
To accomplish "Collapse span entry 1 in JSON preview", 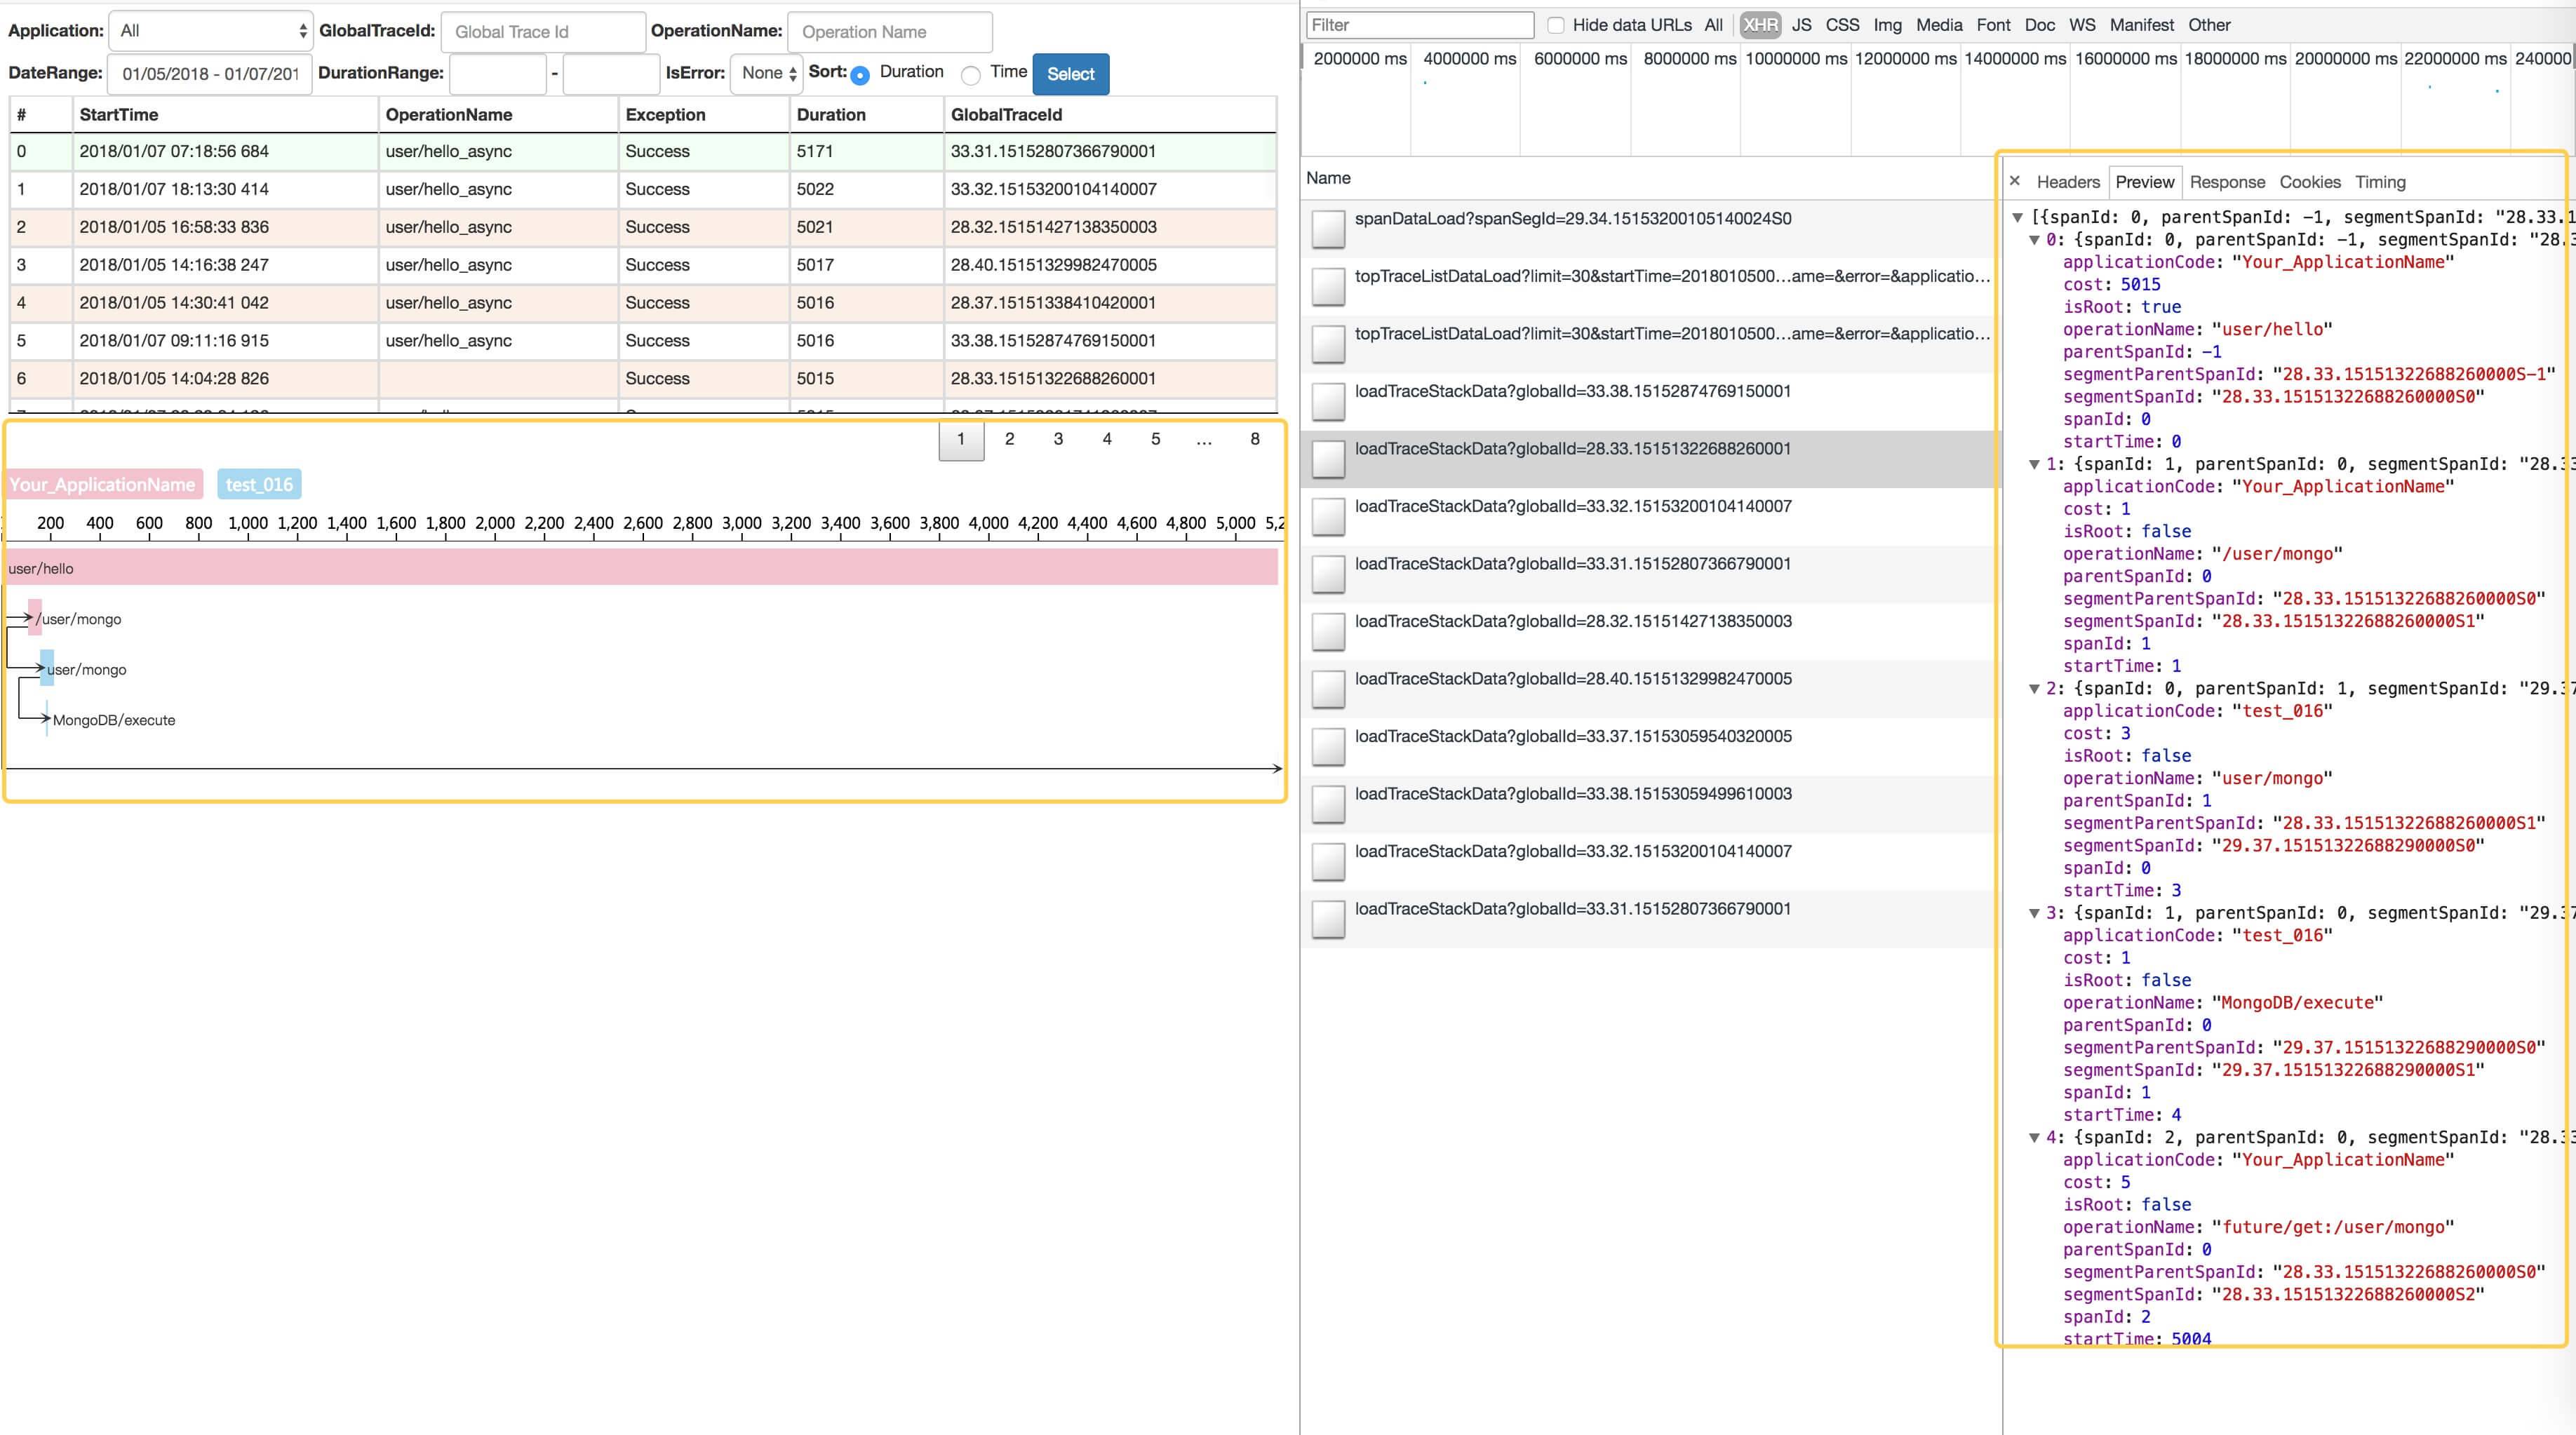I will tap(2034, 464).
